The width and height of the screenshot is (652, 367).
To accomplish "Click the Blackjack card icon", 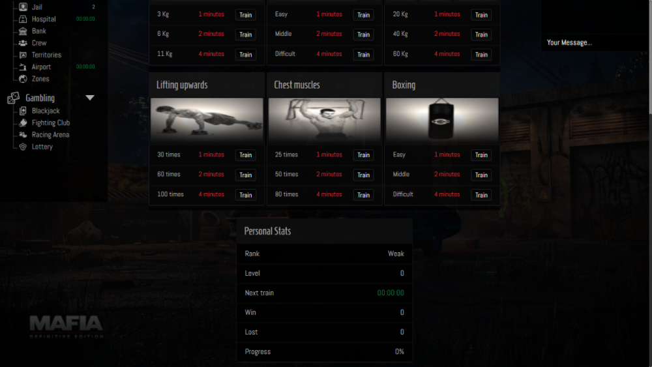I will coord(23,111).
